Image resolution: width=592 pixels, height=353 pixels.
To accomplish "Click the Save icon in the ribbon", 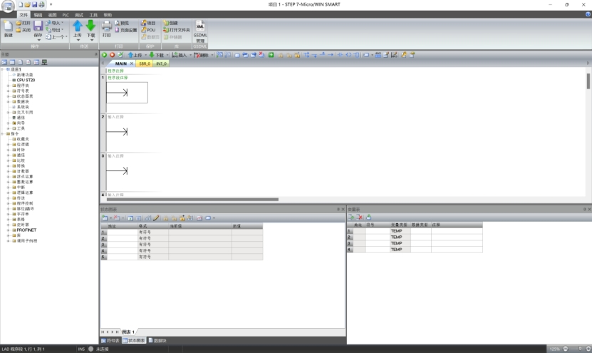I will (x=38, y=26).
